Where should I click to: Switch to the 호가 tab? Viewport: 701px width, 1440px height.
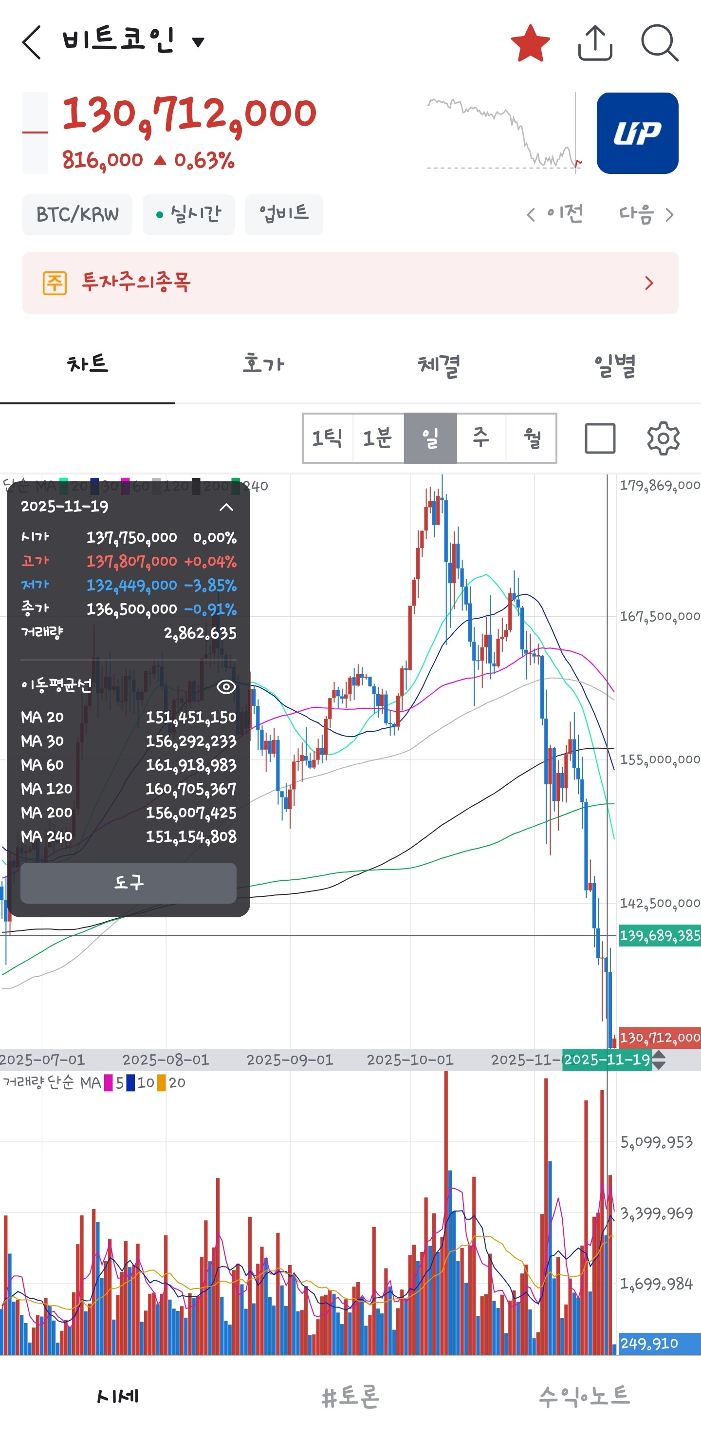pyautogui.click(x=263, y=364)
